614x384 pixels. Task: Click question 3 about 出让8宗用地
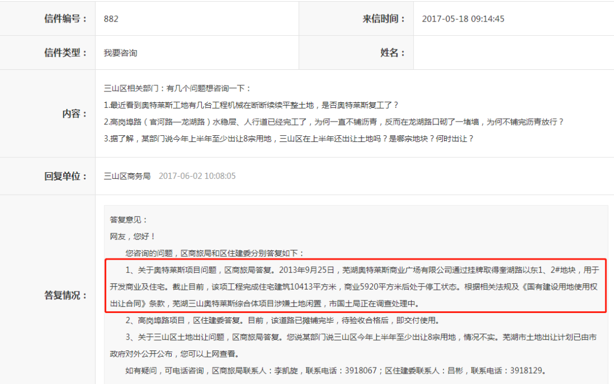[x=289, y=139]
